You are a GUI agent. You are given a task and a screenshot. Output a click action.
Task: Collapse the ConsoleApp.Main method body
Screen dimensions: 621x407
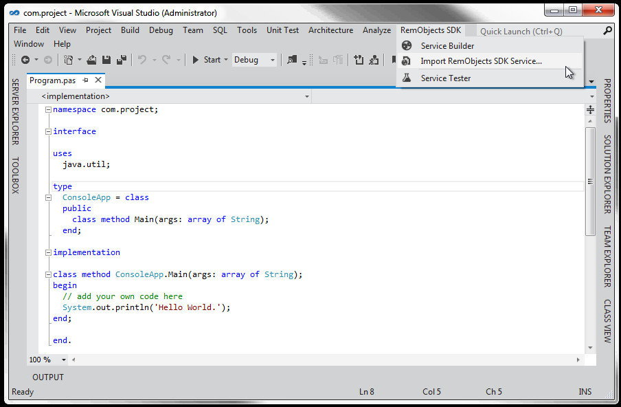coord(48,274)
